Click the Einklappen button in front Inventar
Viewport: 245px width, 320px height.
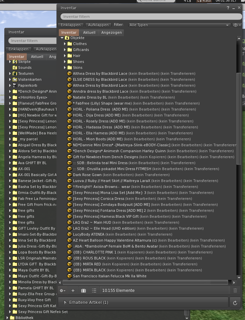(70, 25)
